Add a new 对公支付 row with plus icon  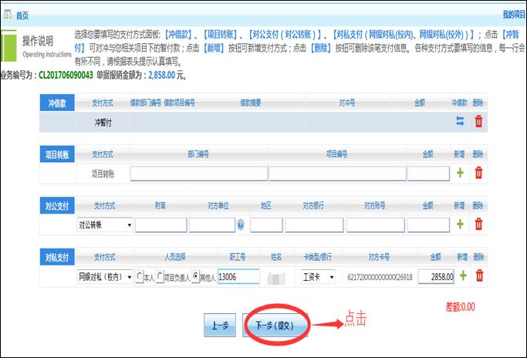tap(460, 224)
